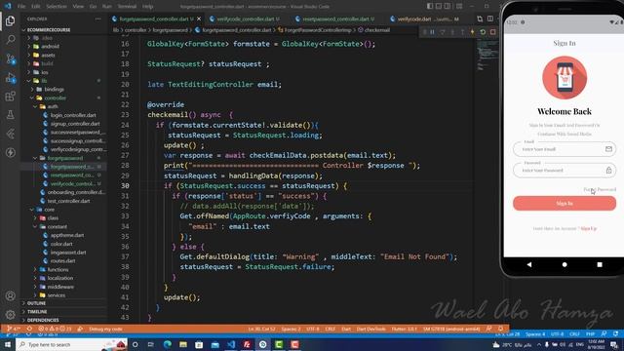Open the Customize Layout icon
Image resolution: width=624 pixels, height=351 pixels.
(x=459, y=6)
